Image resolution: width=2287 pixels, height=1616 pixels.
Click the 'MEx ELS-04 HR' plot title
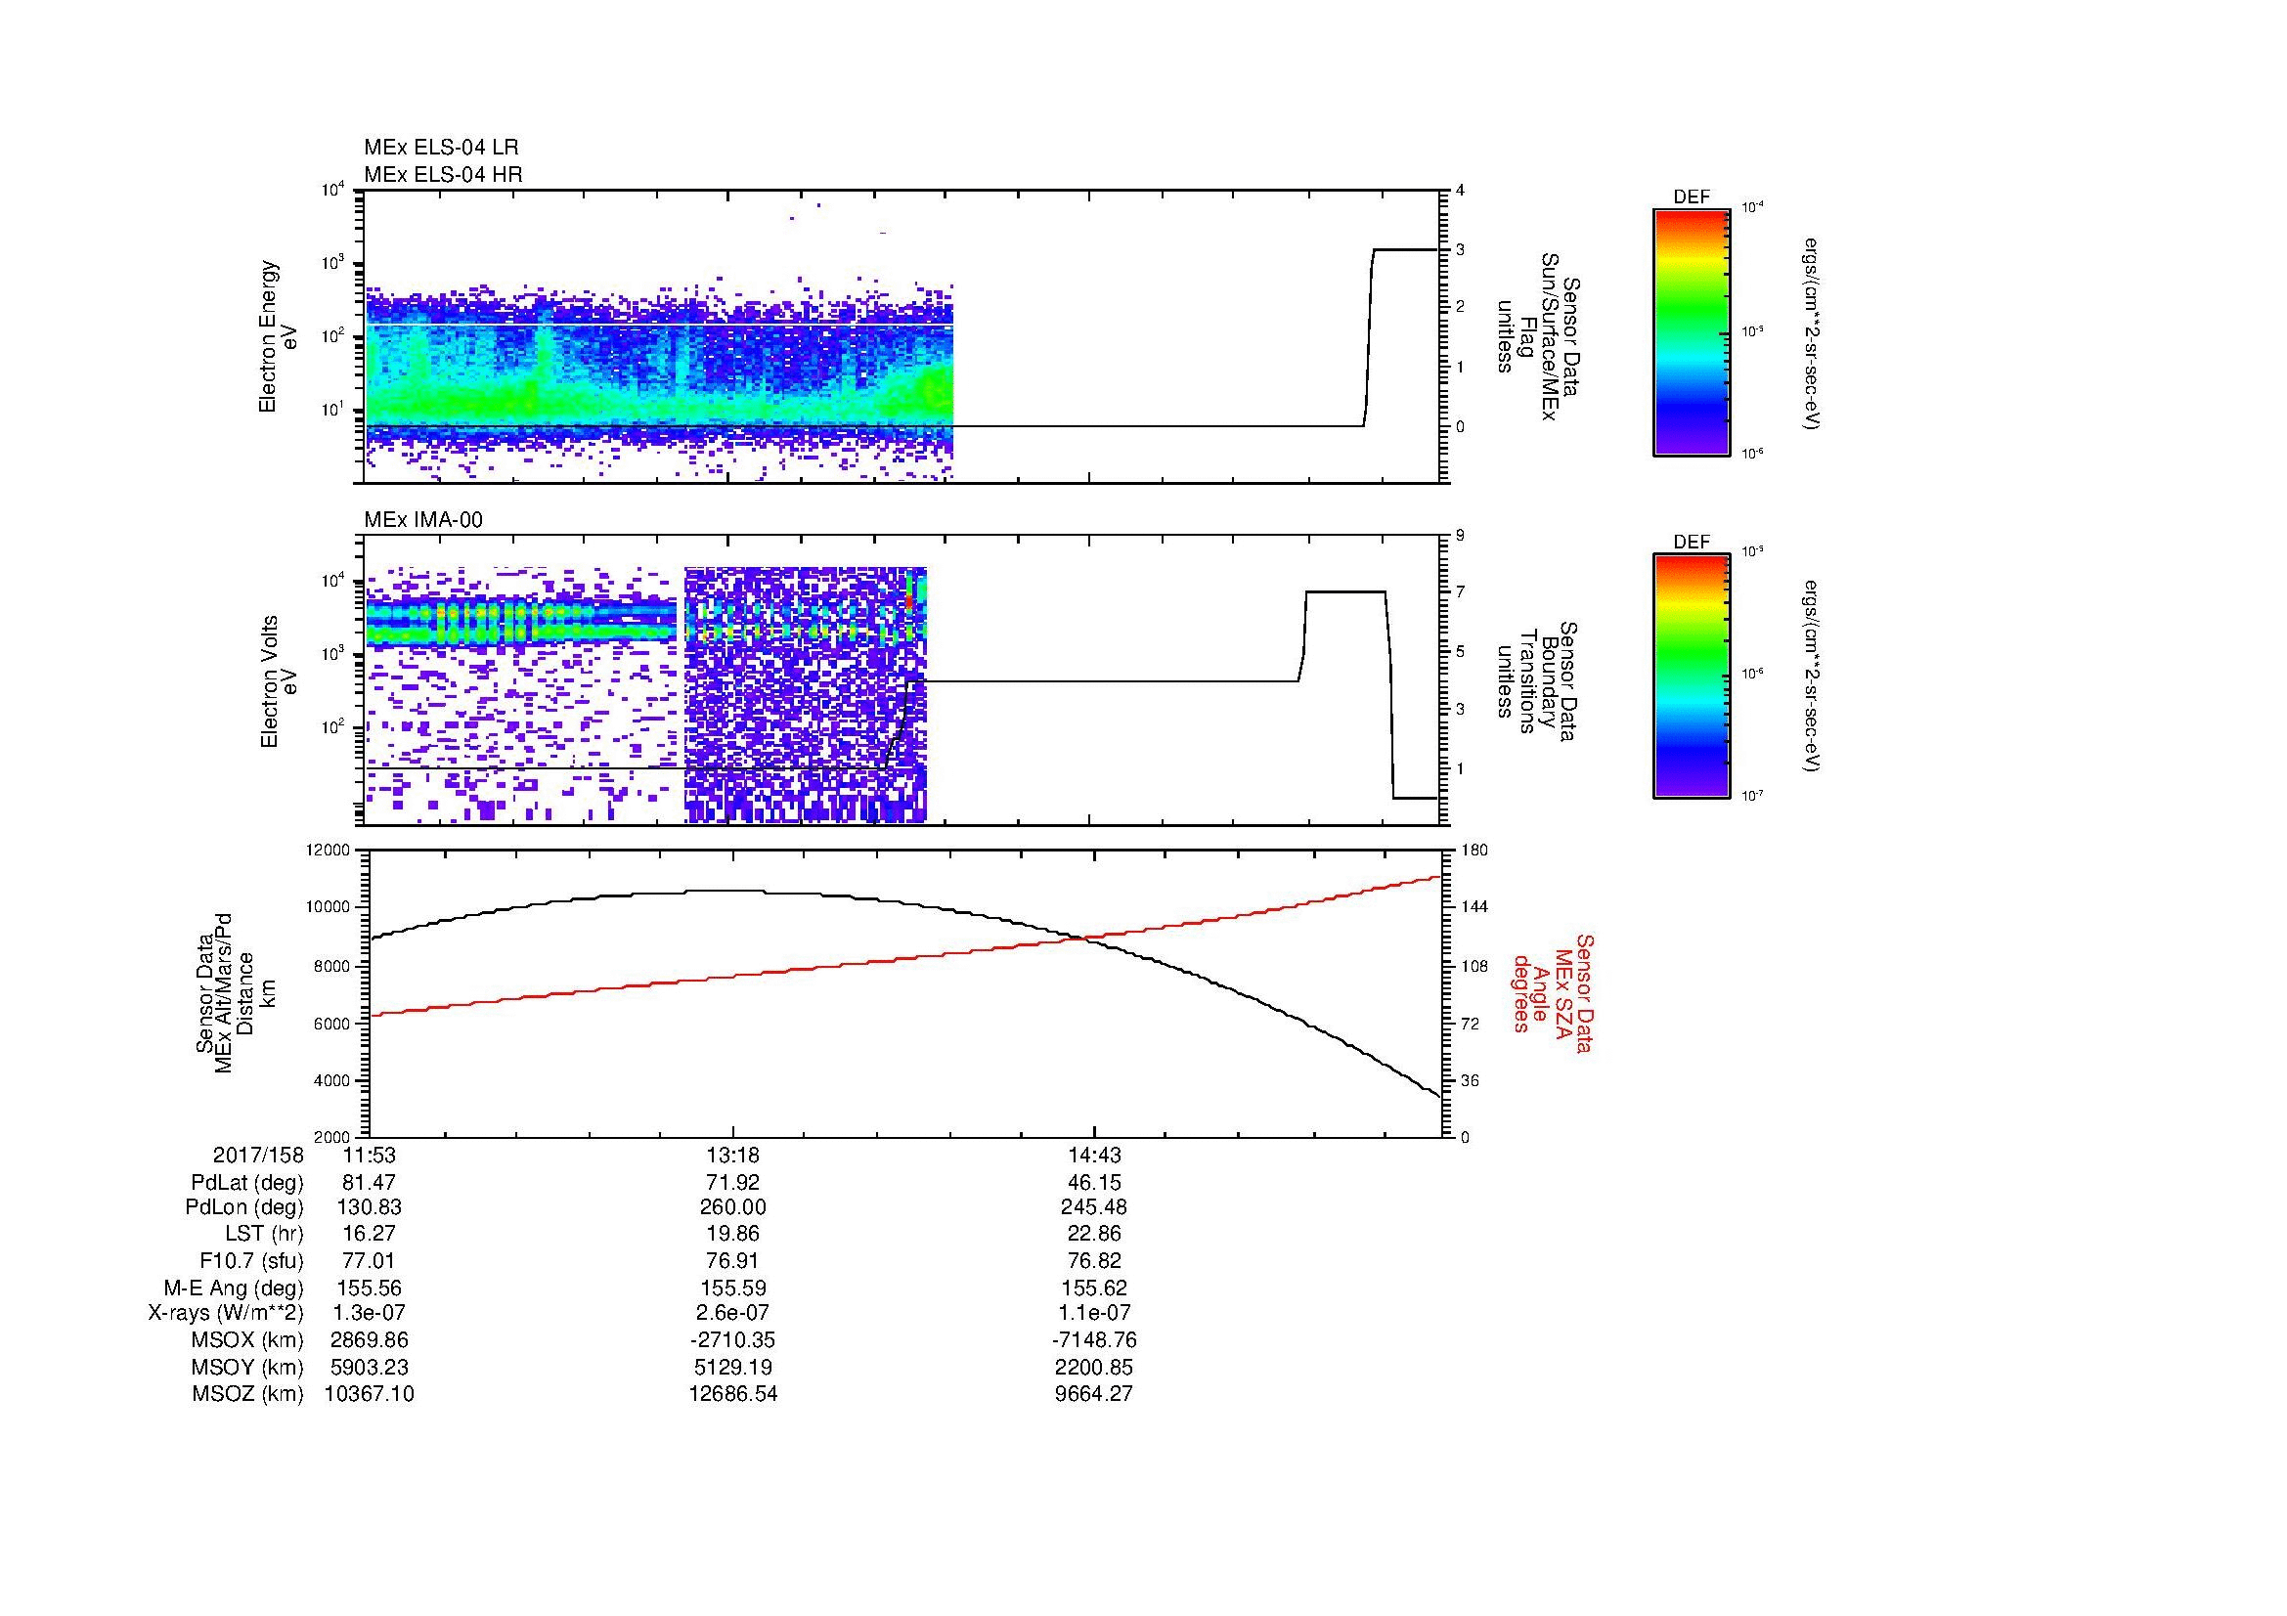click(x=443, y=174)
